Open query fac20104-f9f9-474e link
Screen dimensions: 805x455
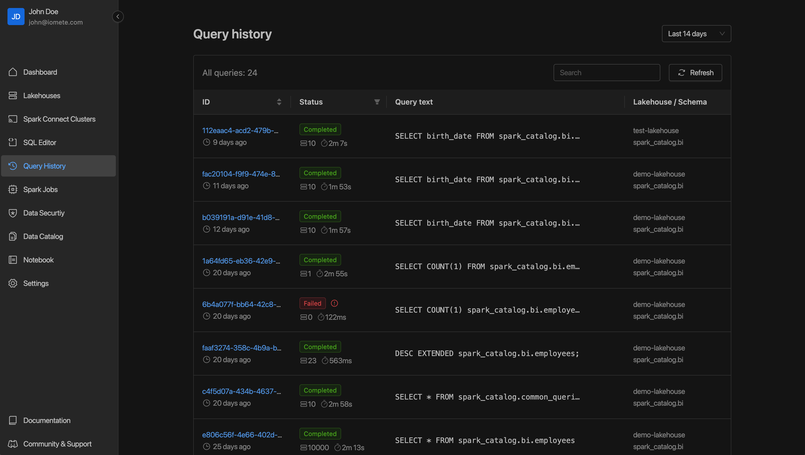241,174
